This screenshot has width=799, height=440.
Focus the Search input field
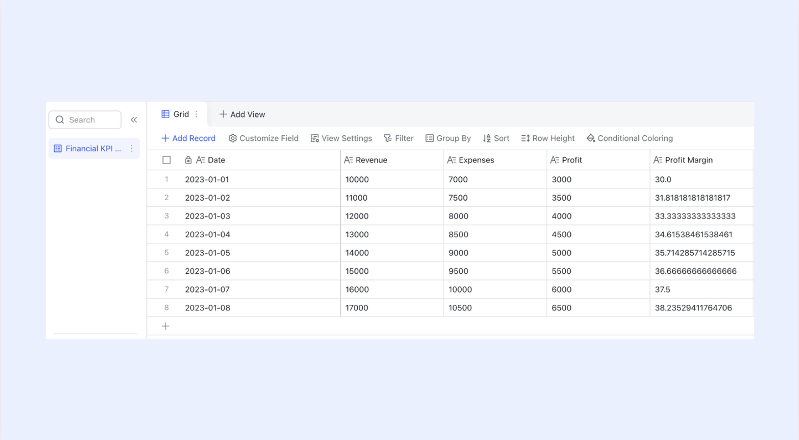85,120
